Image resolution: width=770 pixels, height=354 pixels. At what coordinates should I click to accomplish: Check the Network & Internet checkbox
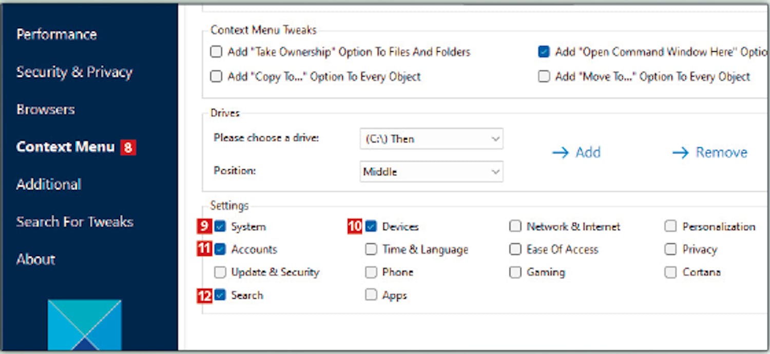coord(515,226)
